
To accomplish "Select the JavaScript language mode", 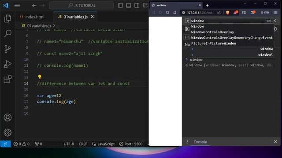I will click(x=104, y=144).
